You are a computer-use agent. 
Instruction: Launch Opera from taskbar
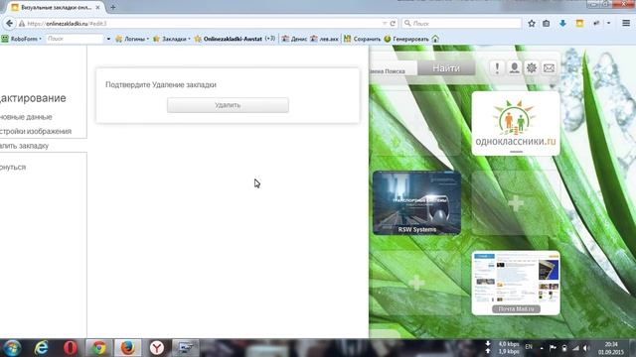pos(71,348)
